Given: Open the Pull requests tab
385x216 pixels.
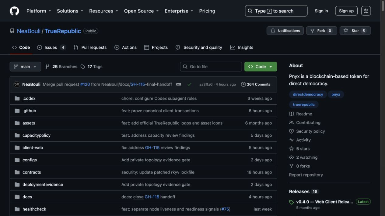Looking at the screenshot, I should pos(90,47).
